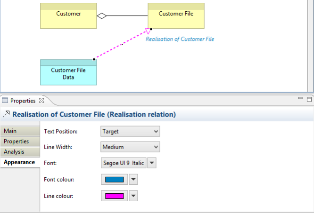Expand the Font colour dropdown arrow

coord(133,179)
